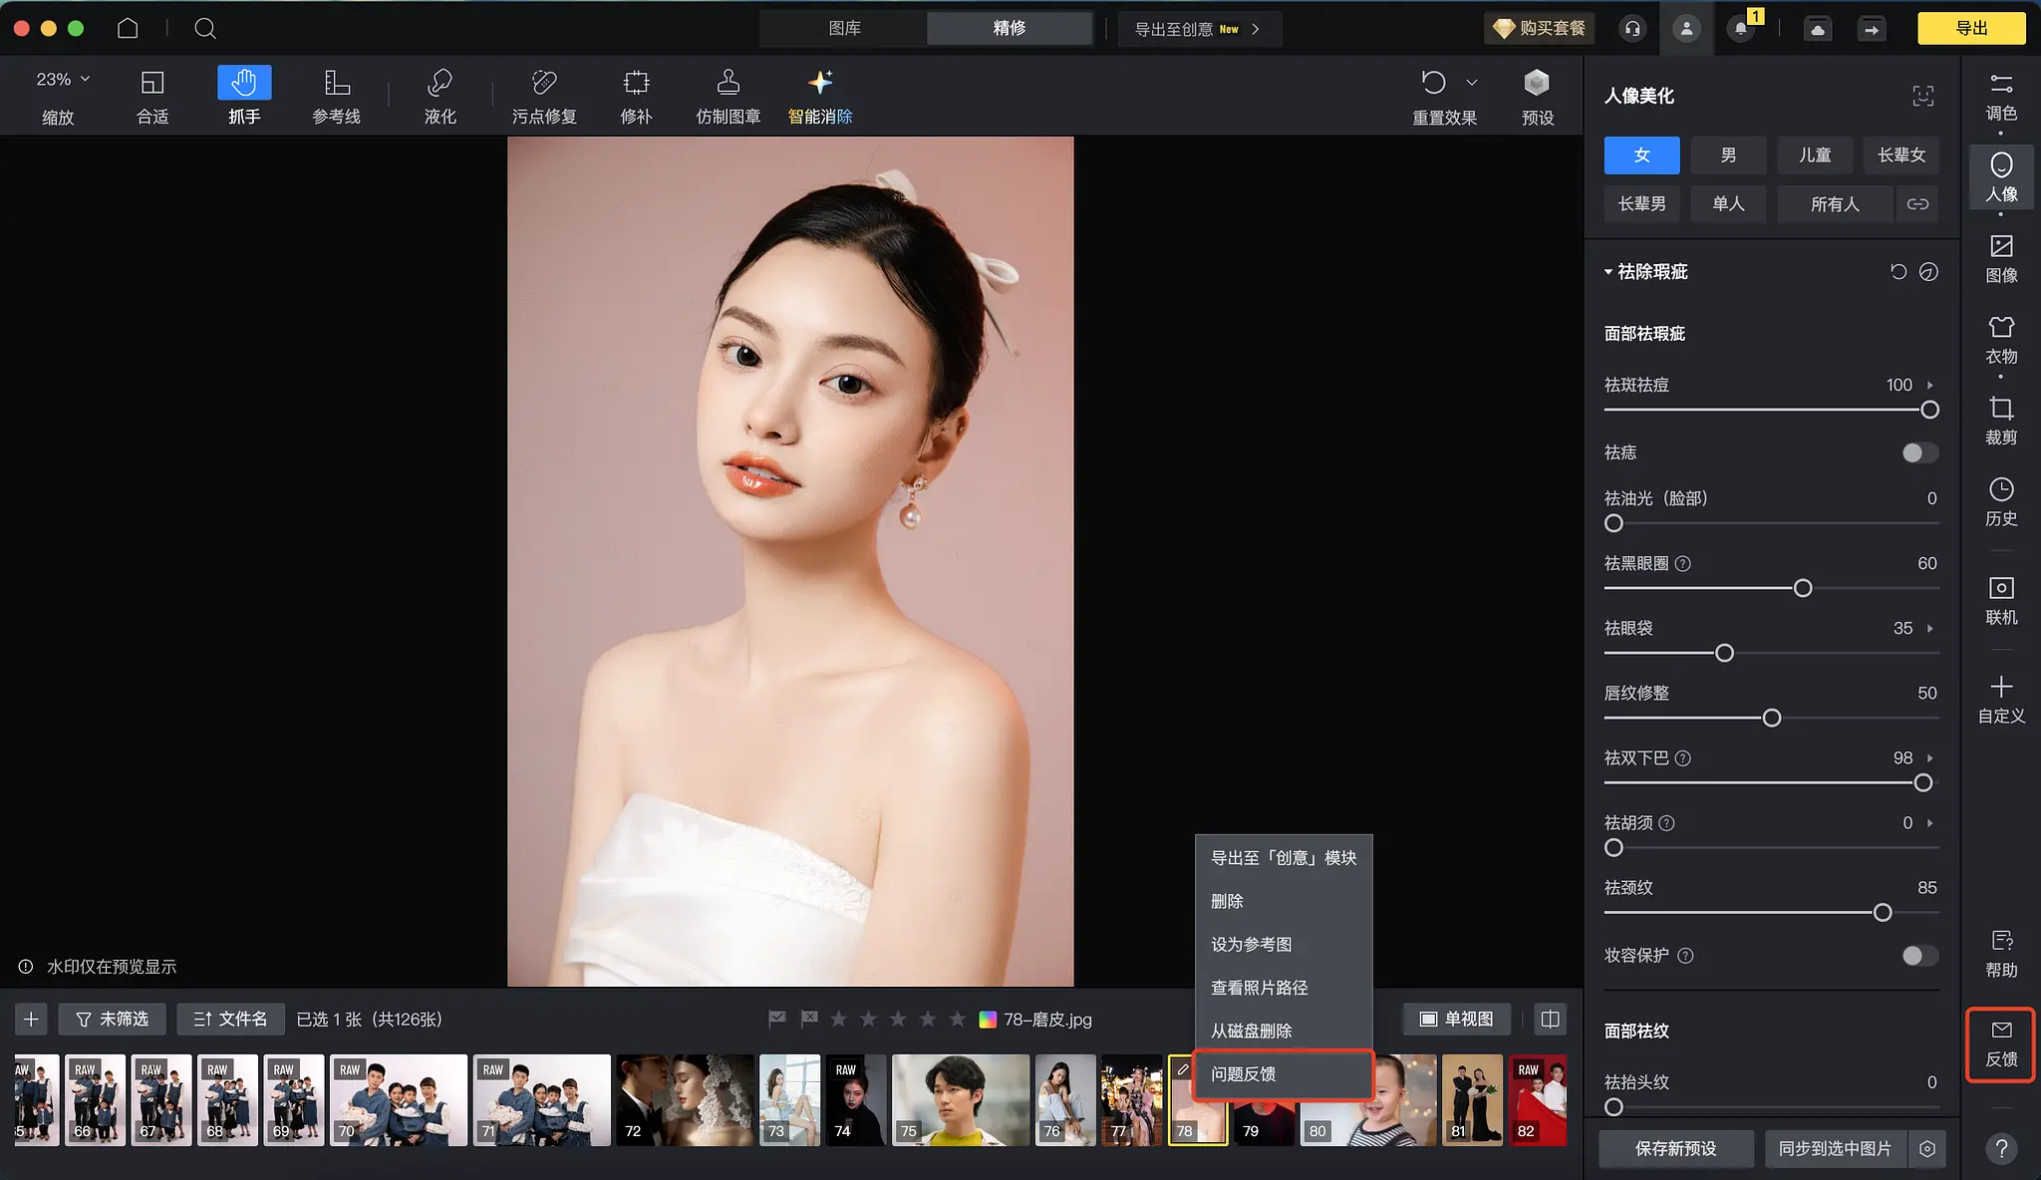
Task: Select the 所有人 everyone option
Action: coord(1835,204)
